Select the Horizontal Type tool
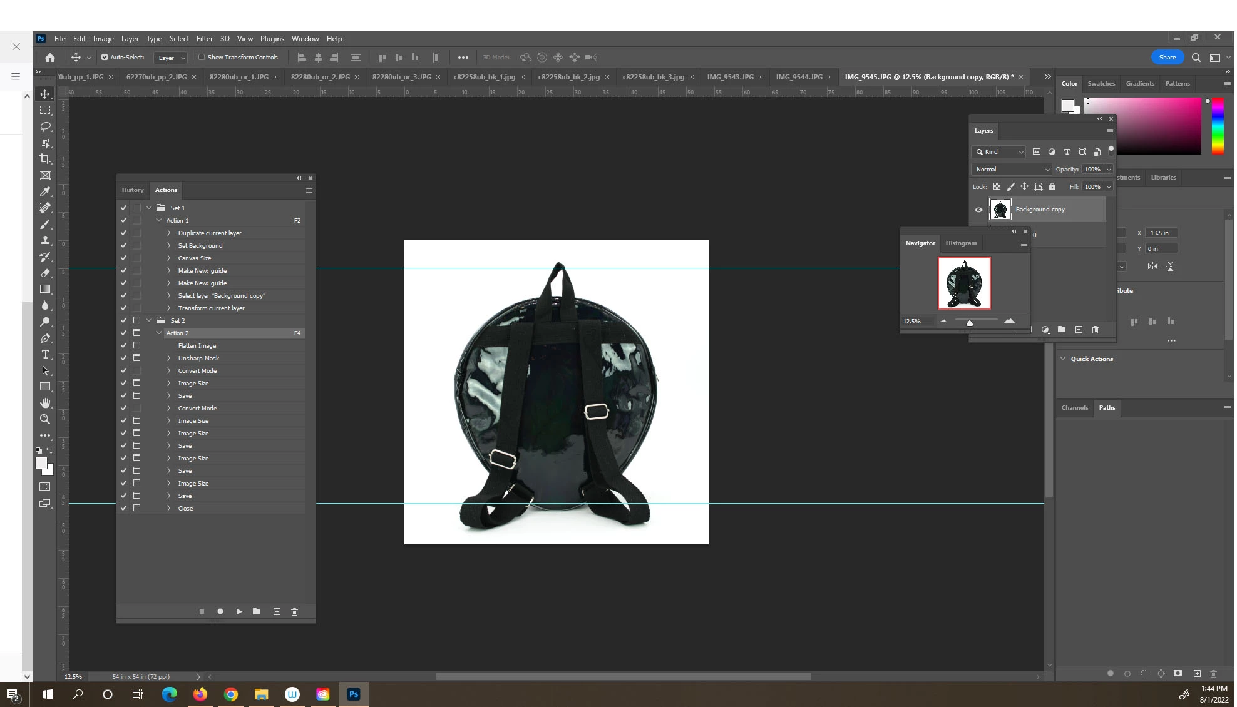 (45, 355)
